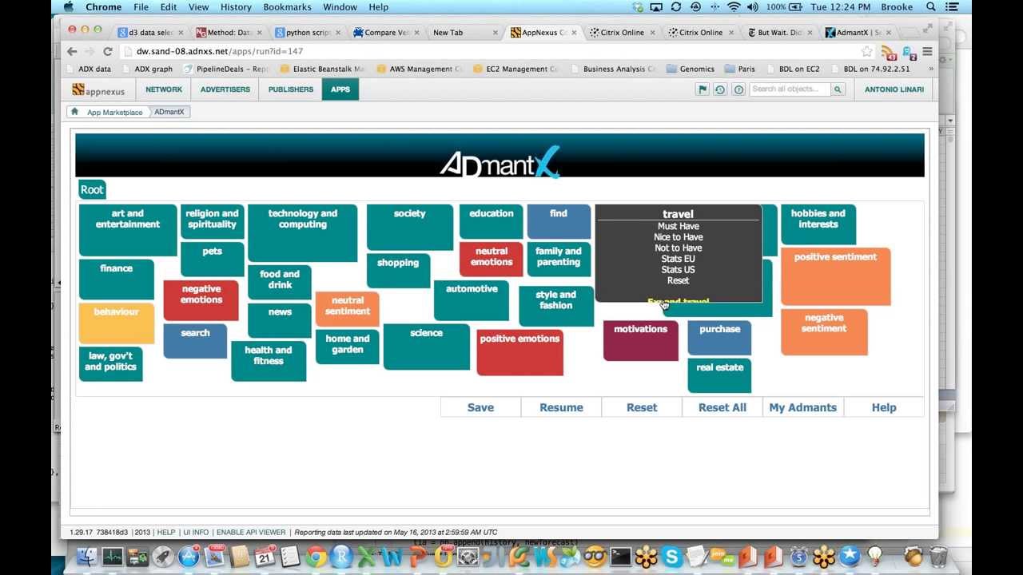Open My Admants
This screenshot has height=575, width=1023.
tap(802, 407)
